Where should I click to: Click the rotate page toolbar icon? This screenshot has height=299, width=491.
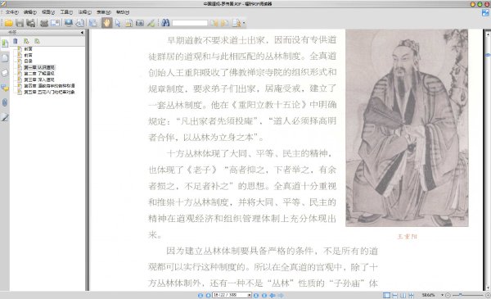coord(80,23)
